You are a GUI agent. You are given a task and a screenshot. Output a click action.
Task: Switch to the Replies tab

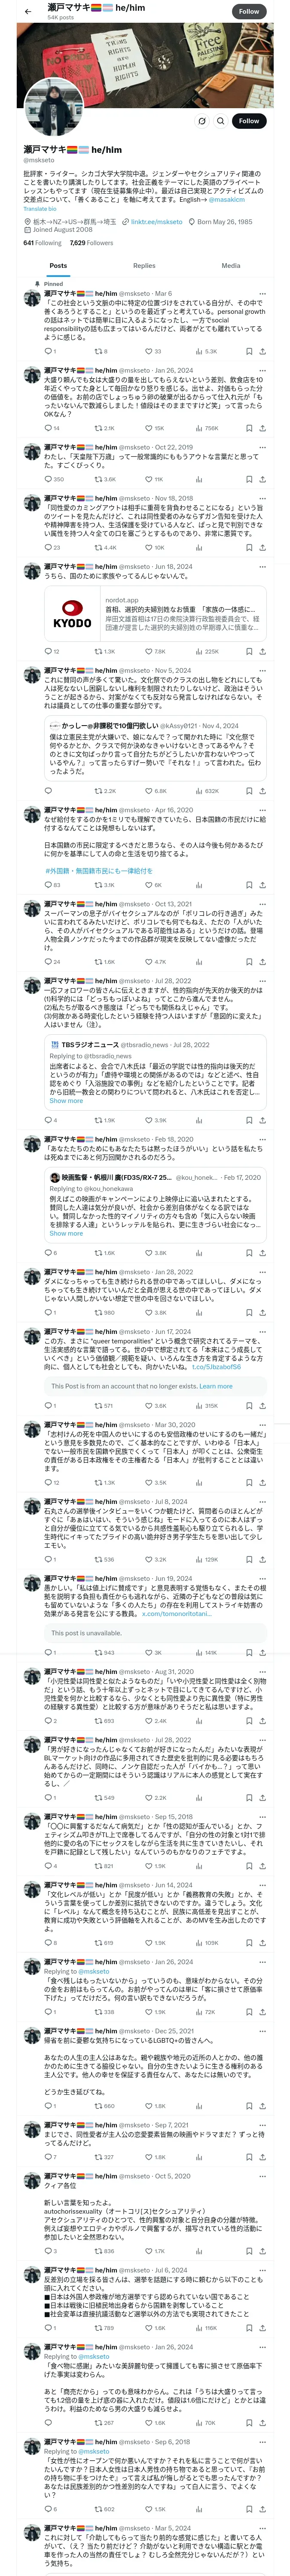point(144,266)
